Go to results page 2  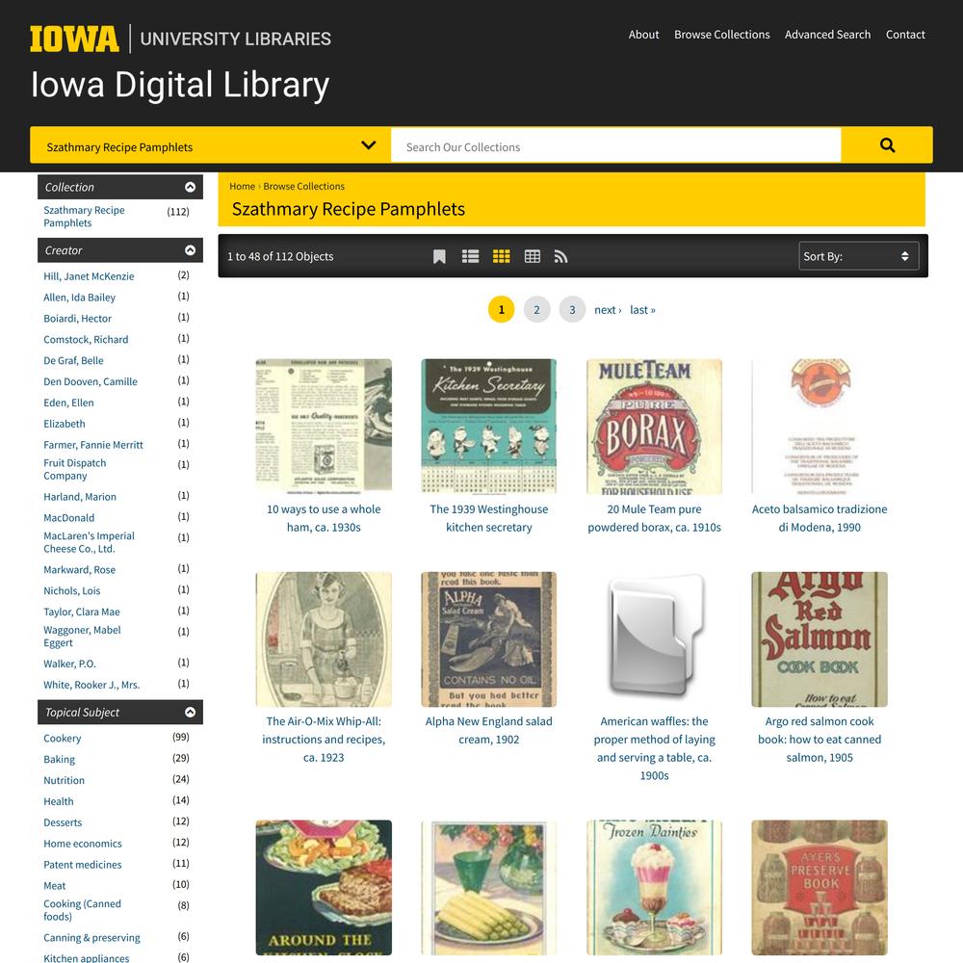(x=536, y=309)
